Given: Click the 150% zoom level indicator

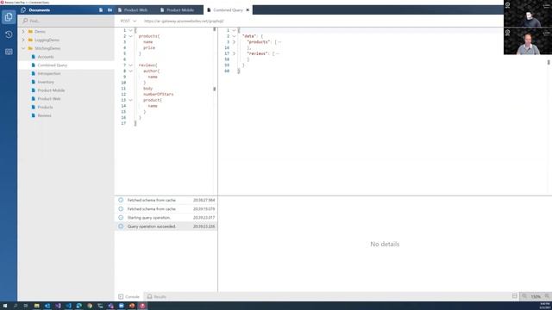Looking at the screenshot, I should click(x=536, y=296).
